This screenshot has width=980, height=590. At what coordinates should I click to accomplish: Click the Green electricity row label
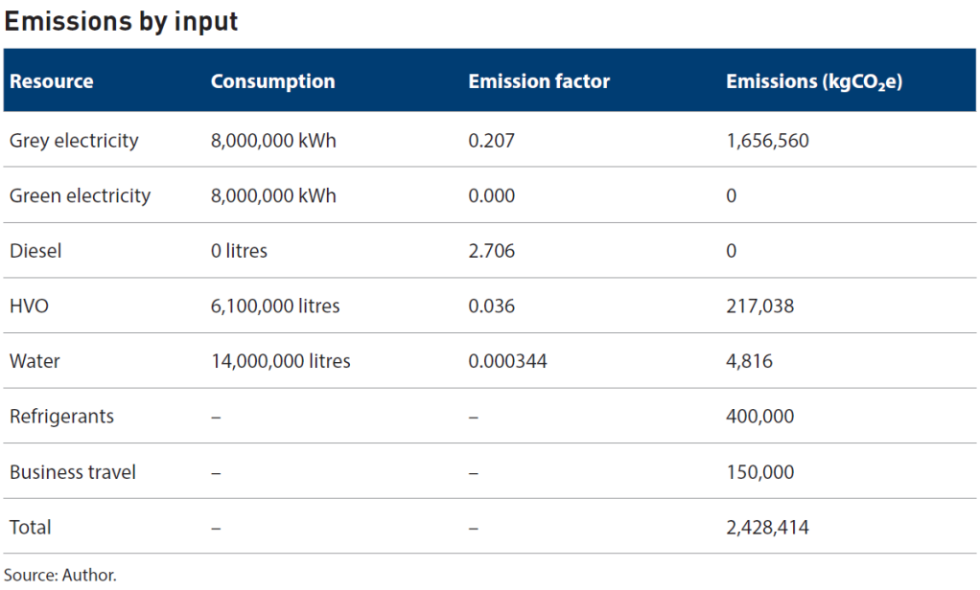(80, 195)
